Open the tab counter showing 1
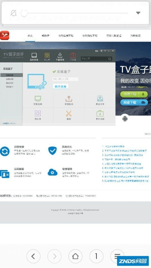The width and height of the screenshot is (151, 268). 96,256
